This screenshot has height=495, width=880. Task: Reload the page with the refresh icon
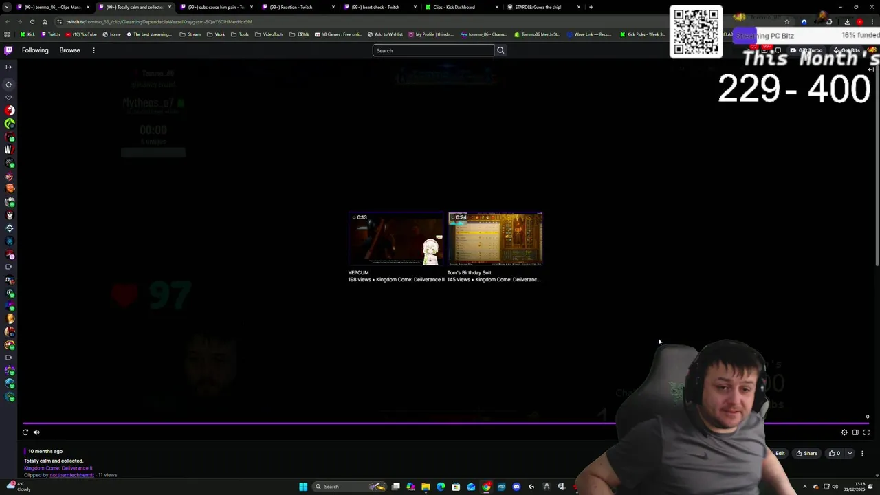[32, 21]
